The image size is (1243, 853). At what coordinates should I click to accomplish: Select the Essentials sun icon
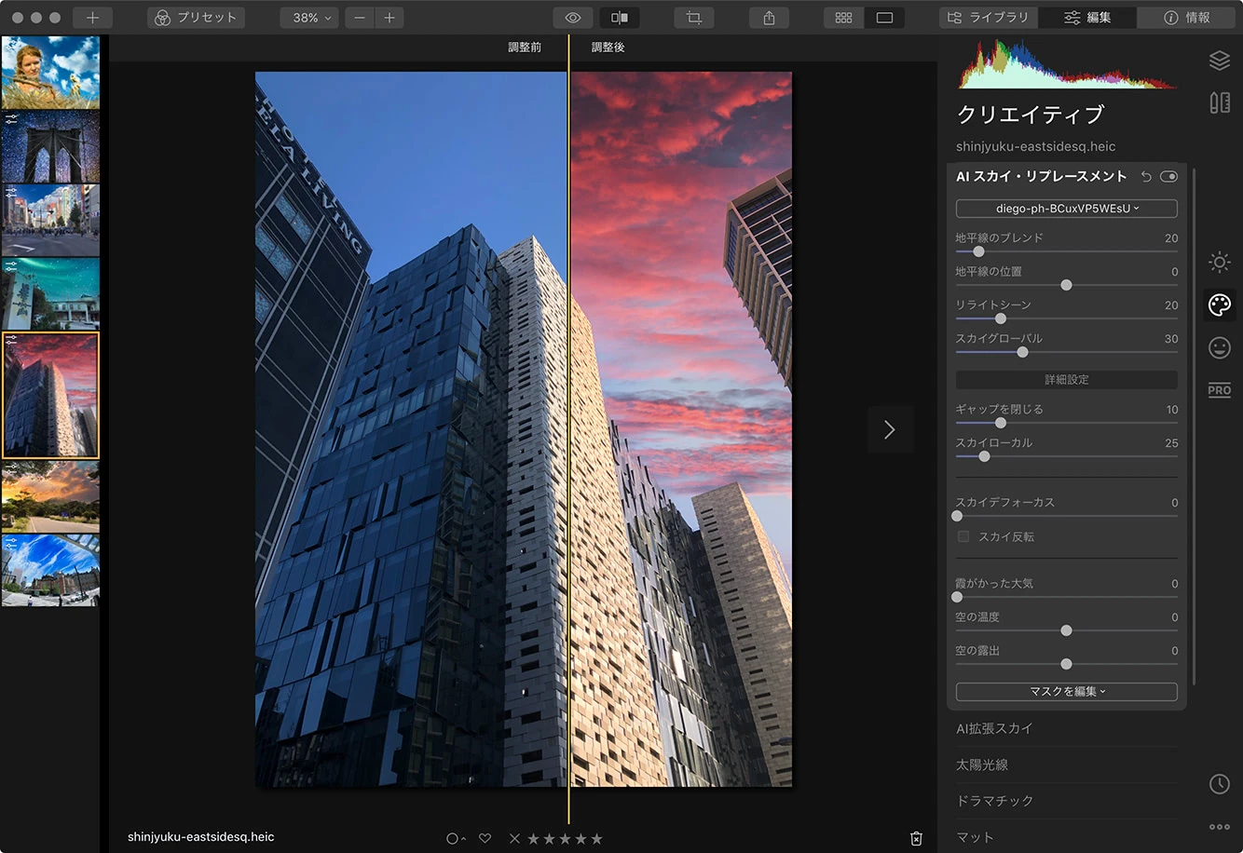pos(1219,263)
